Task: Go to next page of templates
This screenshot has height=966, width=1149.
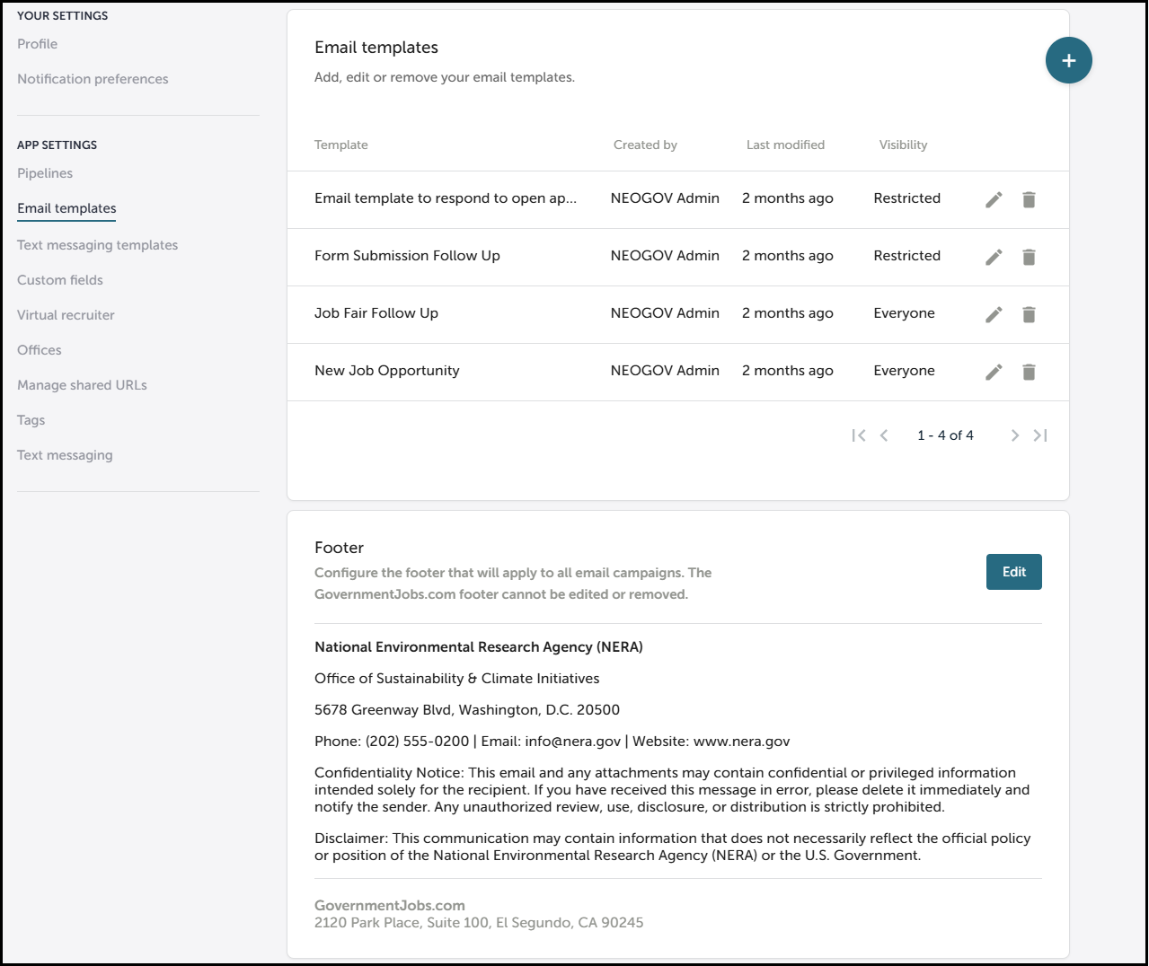Action: point(1015,435)
